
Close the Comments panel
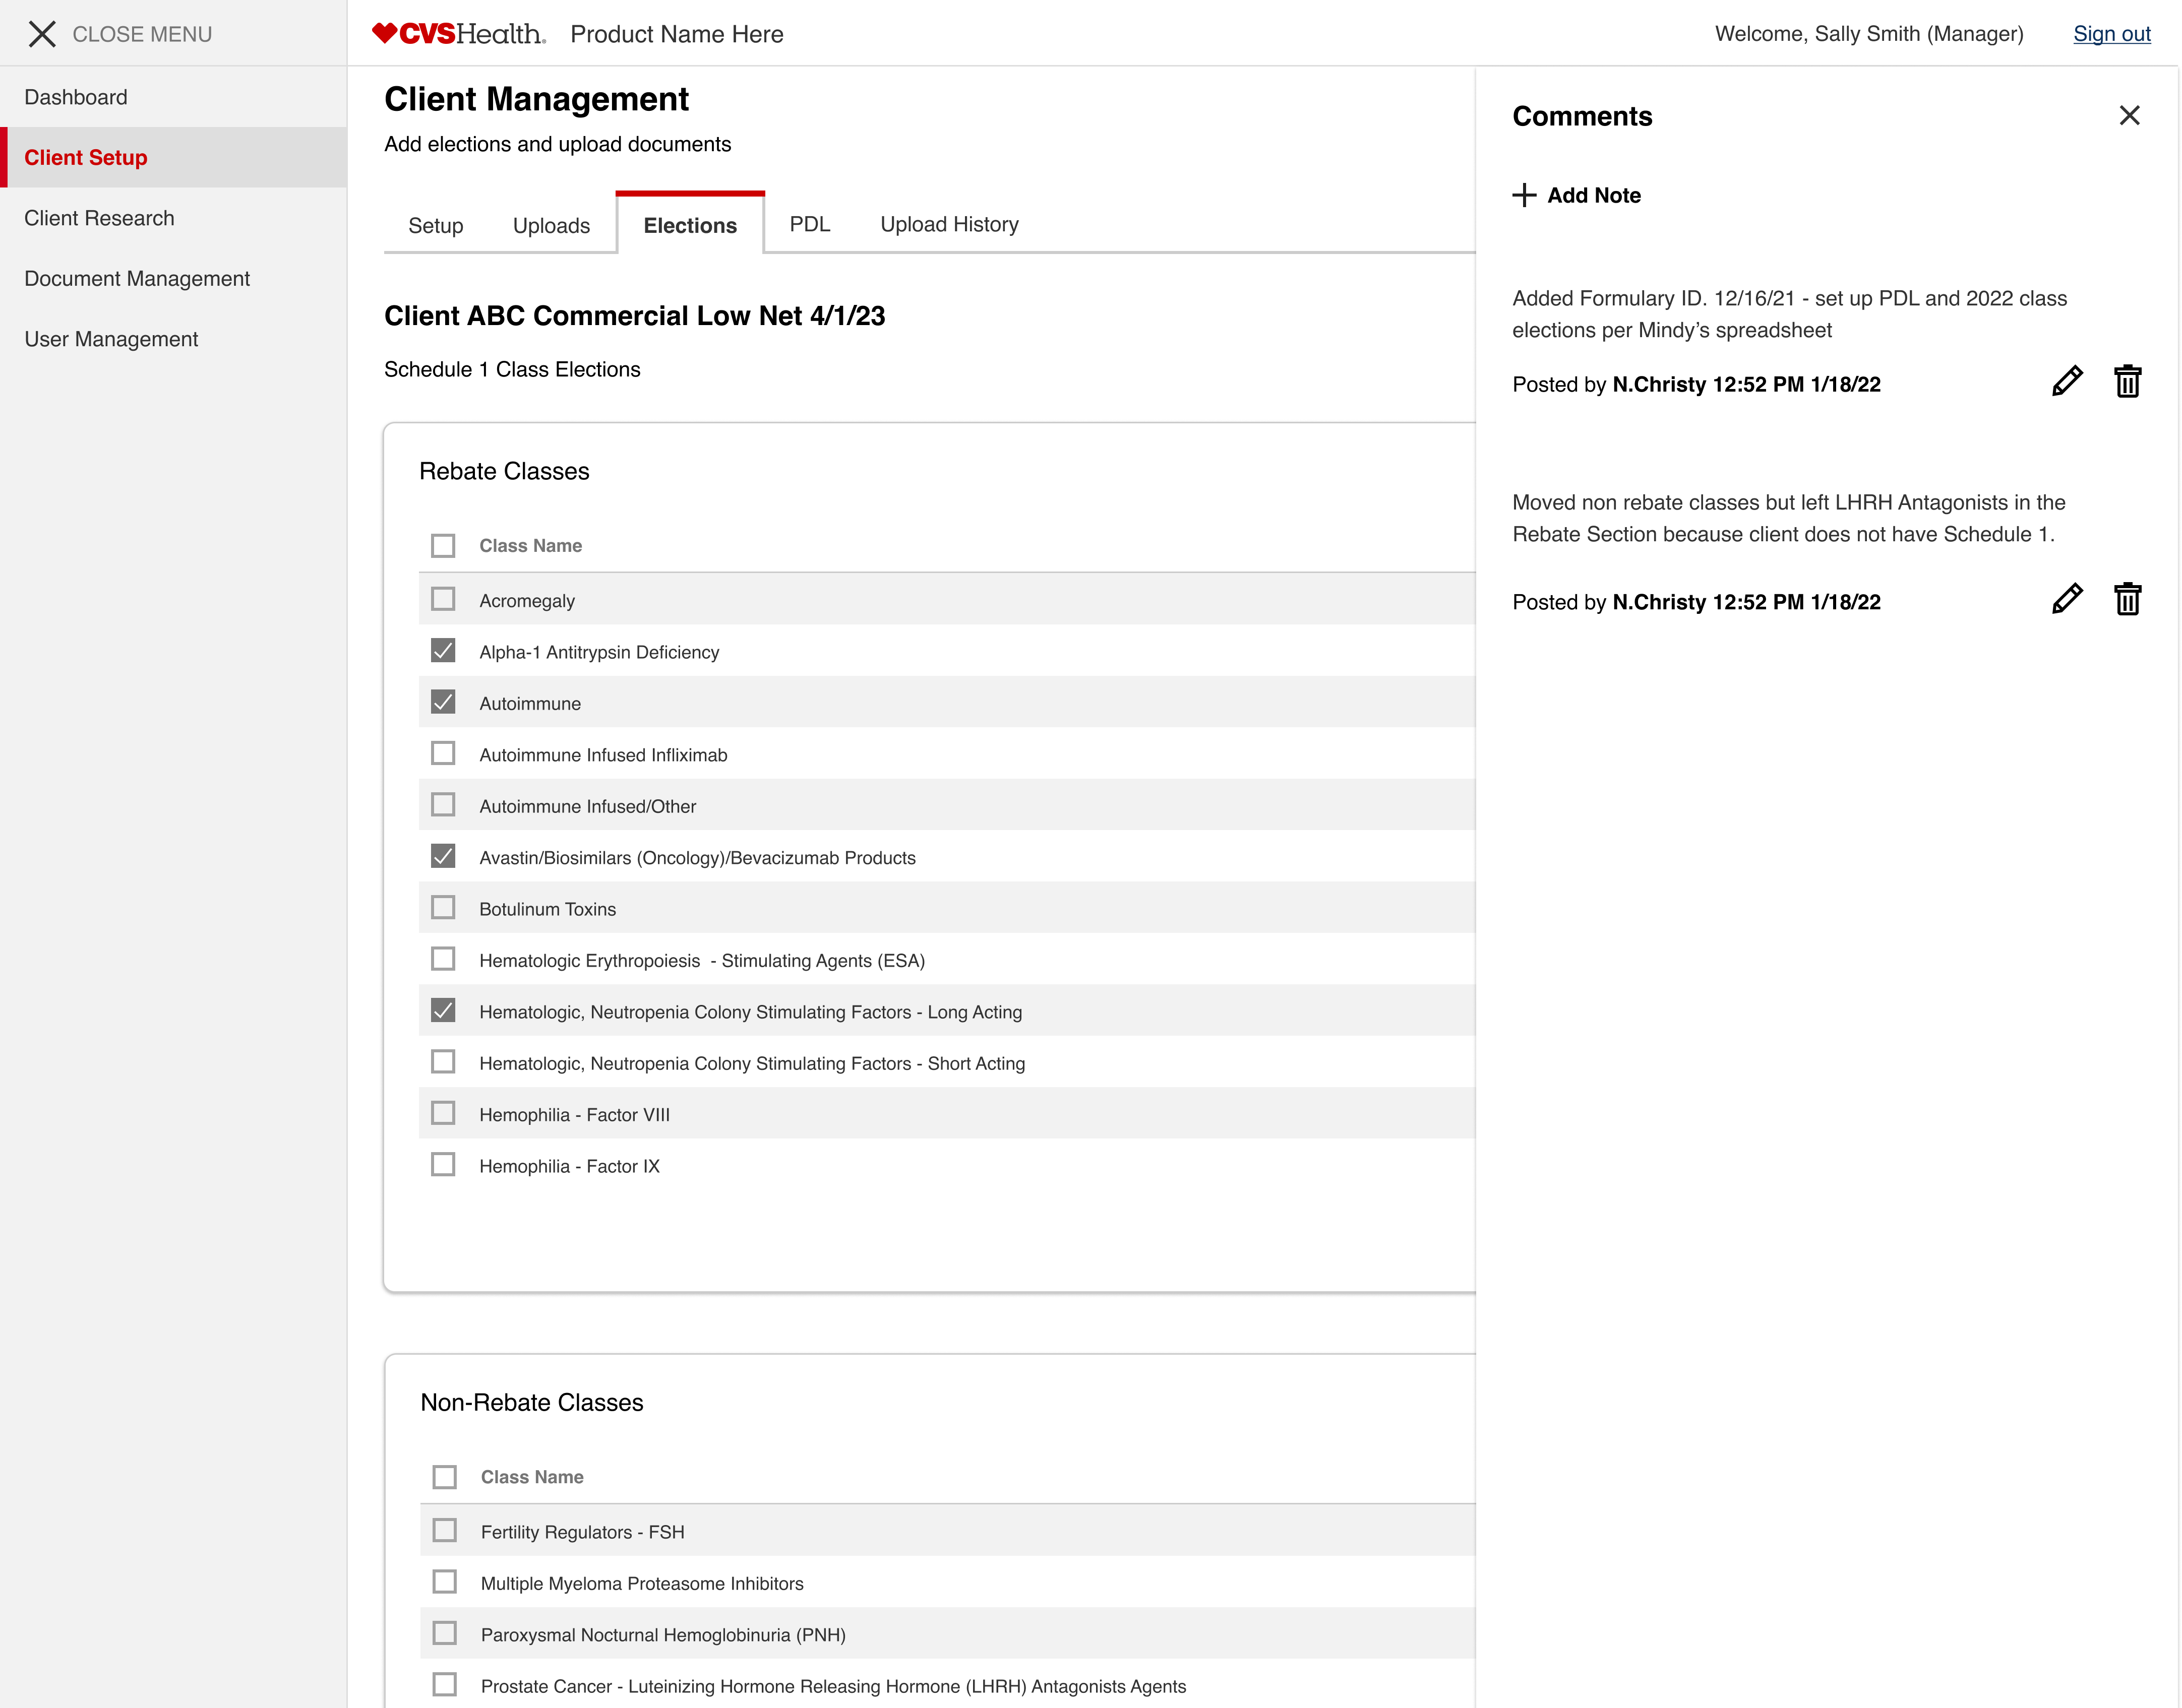pos(2131,115)
